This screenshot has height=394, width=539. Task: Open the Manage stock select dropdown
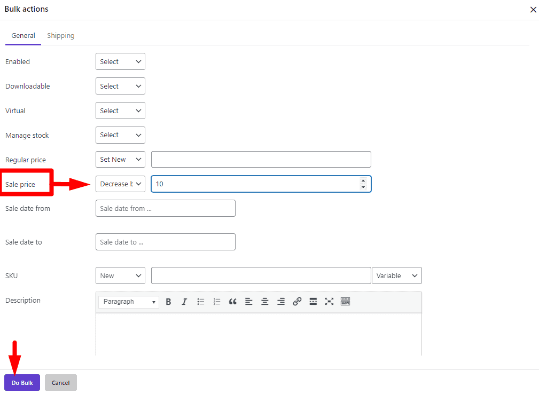(x=120, y=135)
